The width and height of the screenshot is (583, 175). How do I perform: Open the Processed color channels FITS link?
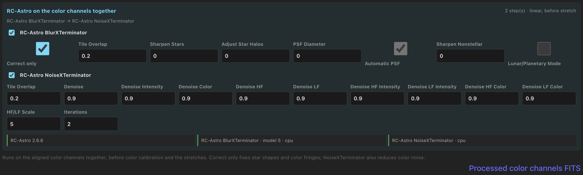point(525,168)
